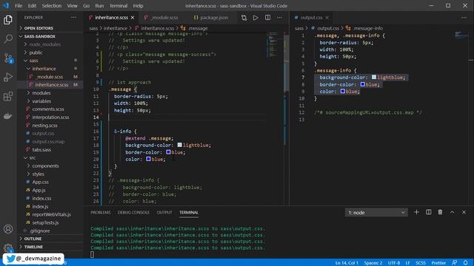Switch to the Output panel tab
Viewport: 474px width, 266px height.
tap(164, 212)
